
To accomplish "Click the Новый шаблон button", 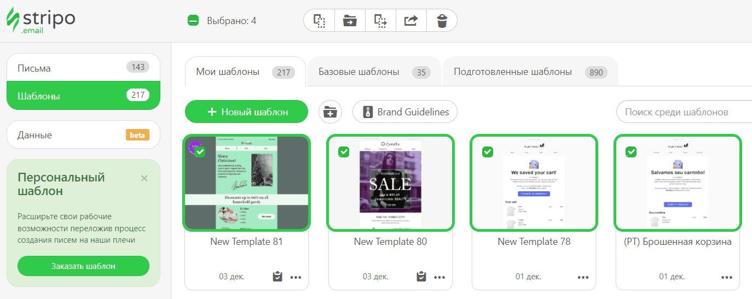I will click(x=247, y=112).
